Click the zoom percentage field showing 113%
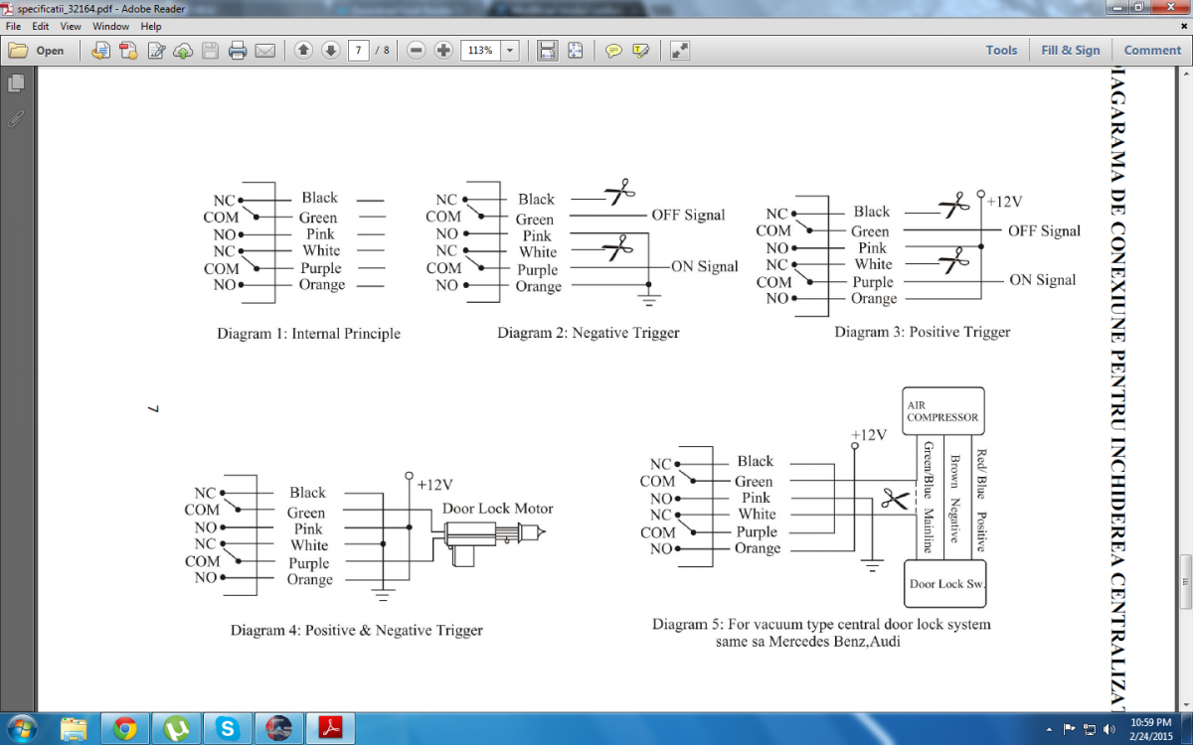1193x745 pixels. tap(481, 51)
